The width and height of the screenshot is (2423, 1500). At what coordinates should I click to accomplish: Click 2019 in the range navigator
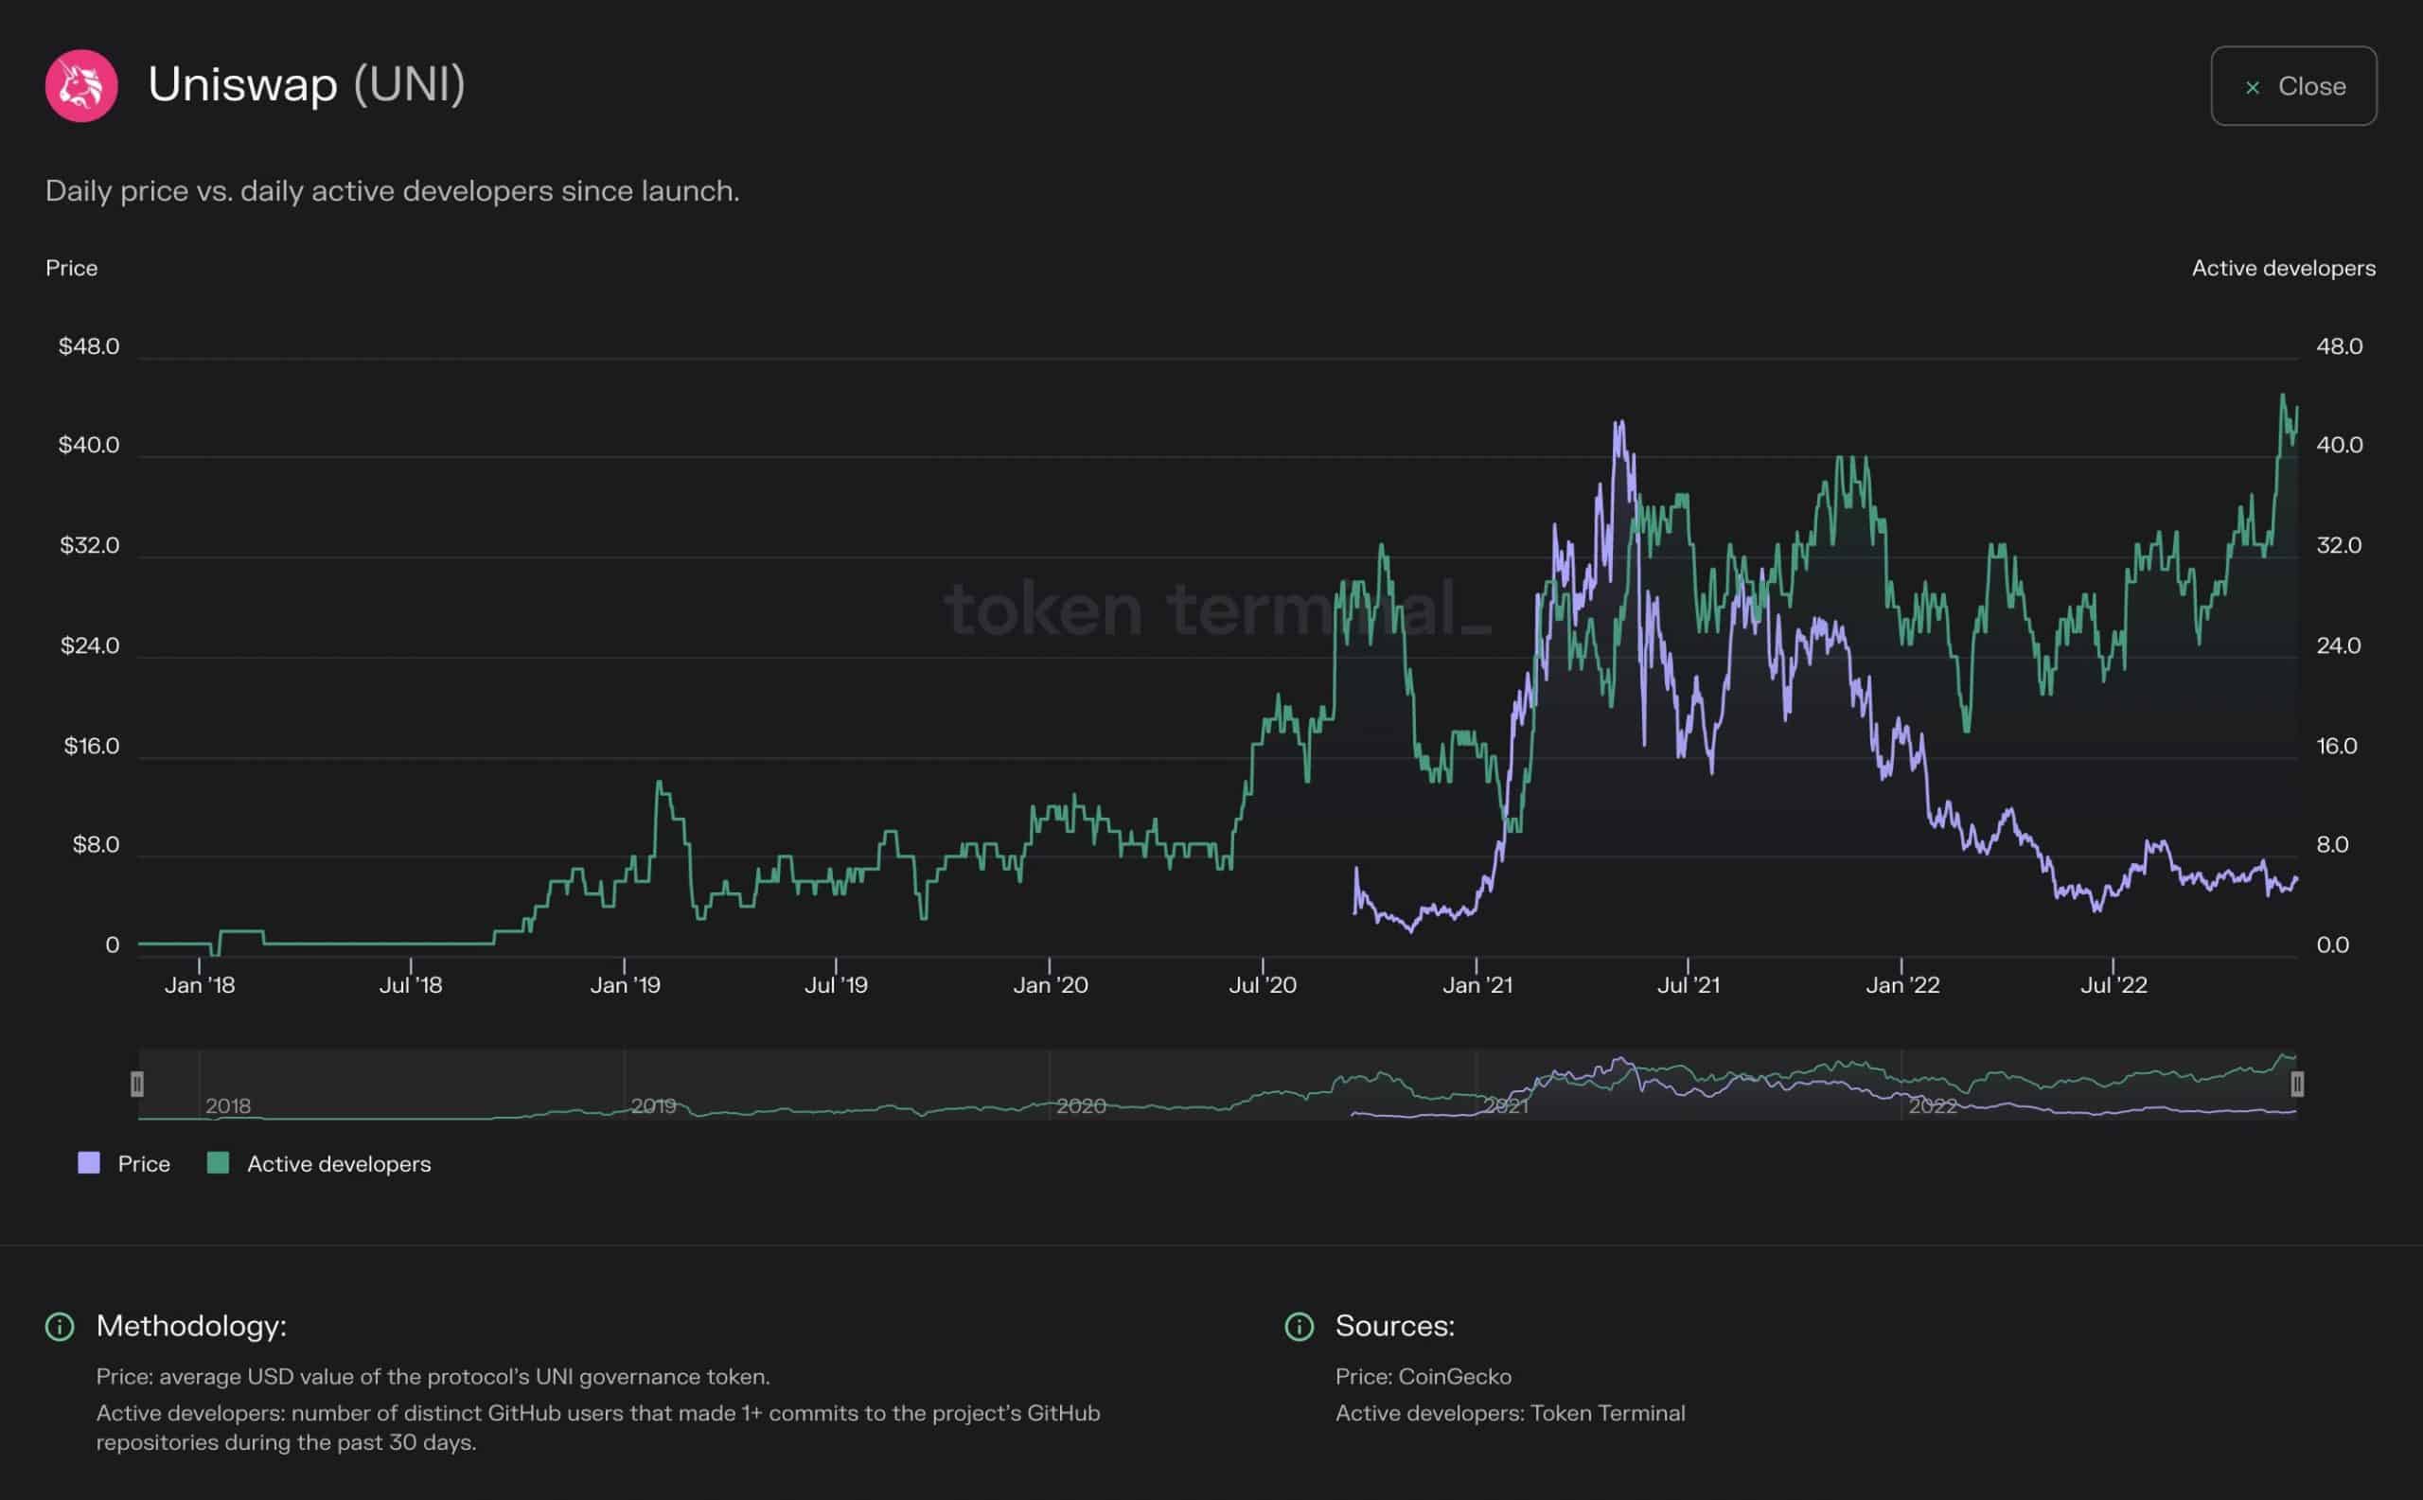653,1105
